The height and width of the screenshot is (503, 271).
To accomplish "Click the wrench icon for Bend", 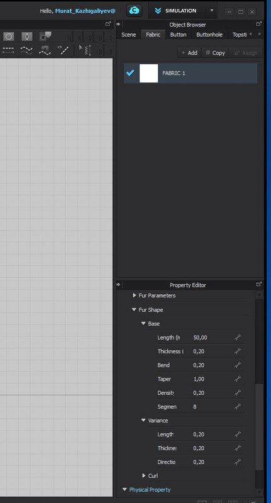I will (238, 365).
